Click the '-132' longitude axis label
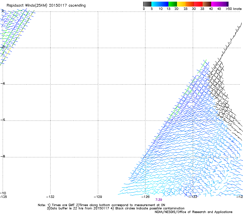 (x=50, y=197)
